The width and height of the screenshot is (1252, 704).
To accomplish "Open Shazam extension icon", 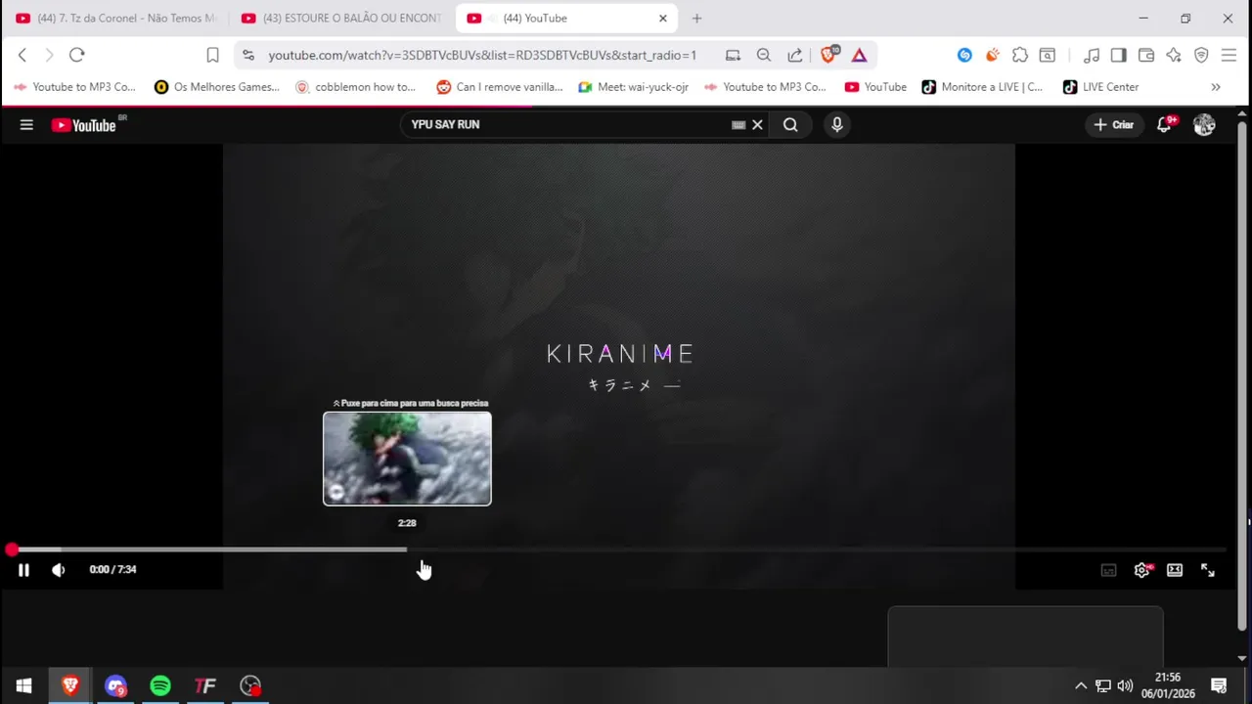I will coord(964,55).
